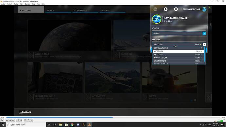
Task: Select EAST USA server
Action: click(x=178, y=54)
